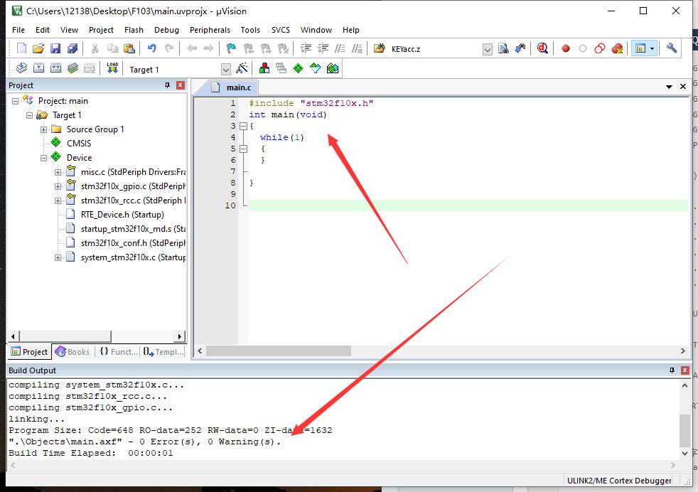This screenshot has width=698, height=492.
Task: Click the Undo arrow icon
Action: point(152,48)
